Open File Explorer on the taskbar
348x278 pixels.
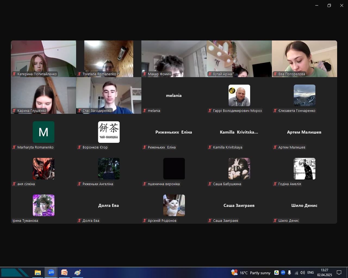tap(38, 273)
